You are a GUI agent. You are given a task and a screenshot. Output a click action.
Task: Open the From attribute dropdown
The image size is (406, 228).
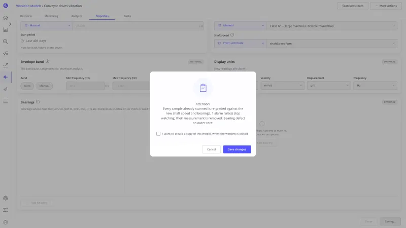coord(240,43)
